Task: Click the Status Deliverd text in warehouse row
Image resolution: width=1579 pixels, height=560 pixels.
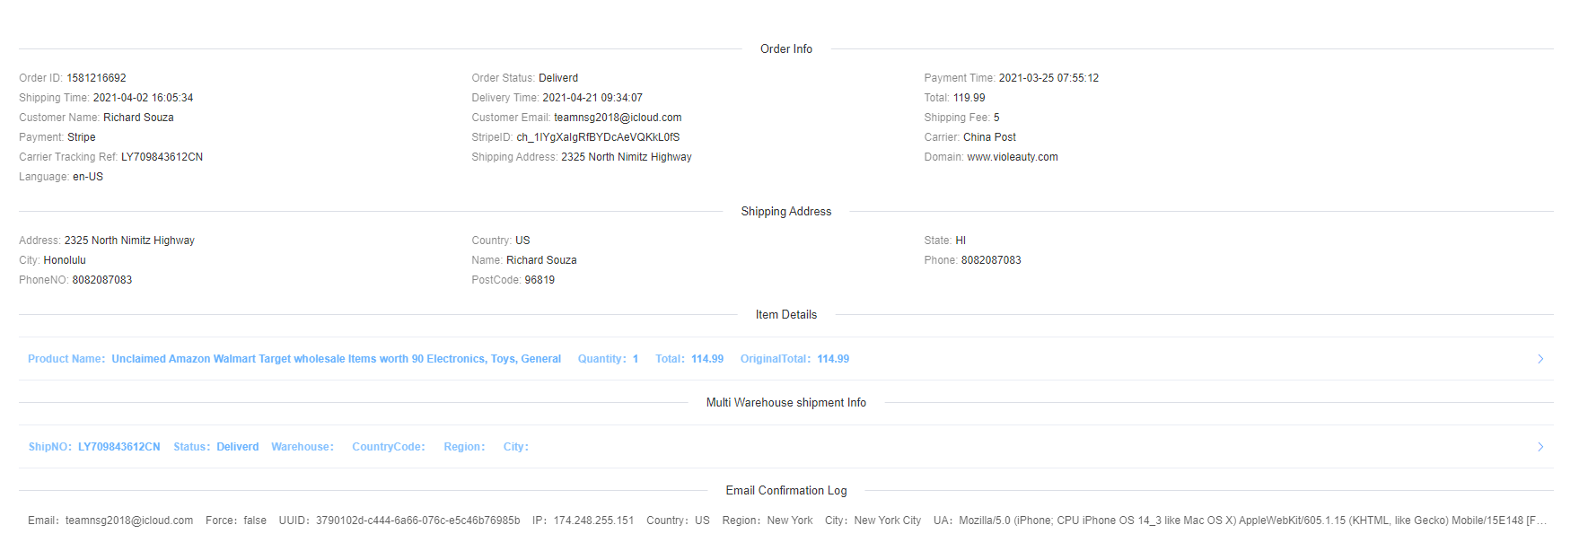Action: tap(237, 447)
